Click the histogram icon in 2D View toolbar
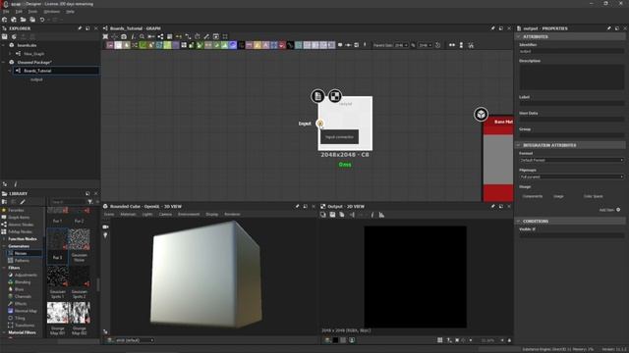The width and height of the screenshot is (629, 353). point(381,215)
